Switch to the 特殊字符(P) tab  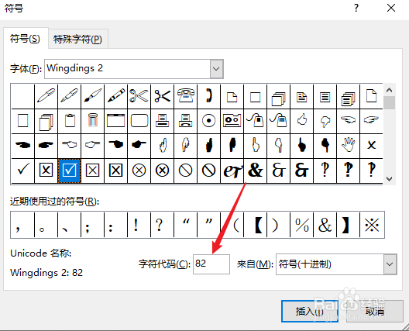[x=77, y=40]
